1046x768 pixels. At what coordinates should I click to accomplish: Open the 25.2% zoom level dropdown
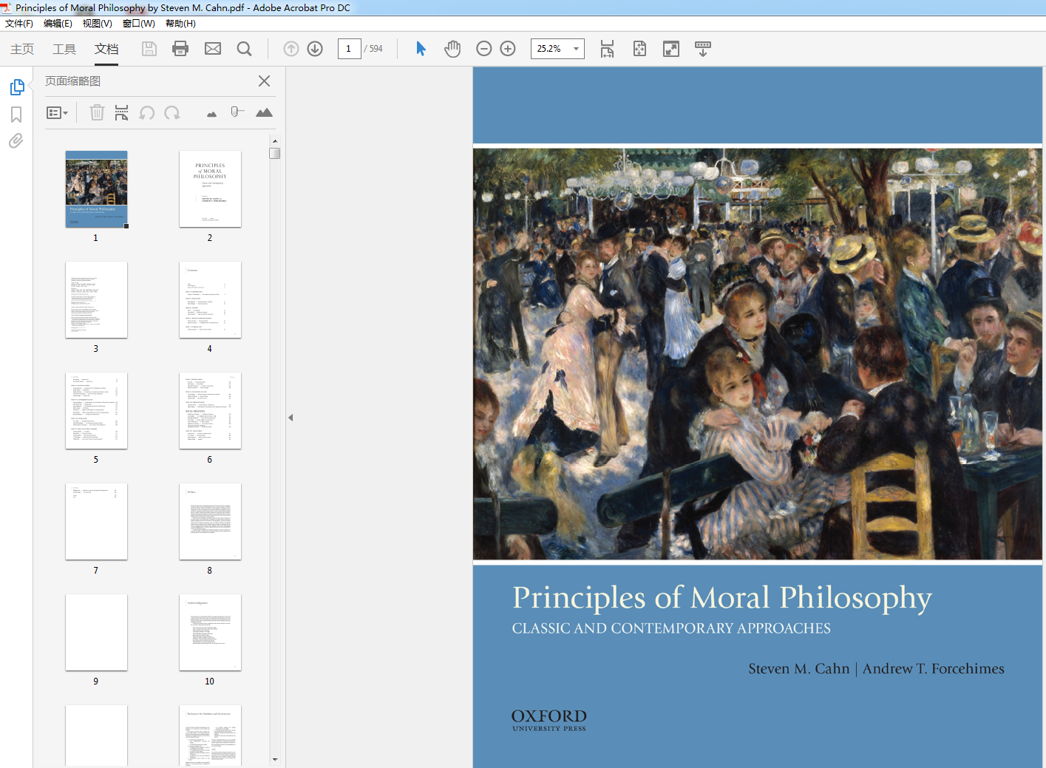point(576,49)
